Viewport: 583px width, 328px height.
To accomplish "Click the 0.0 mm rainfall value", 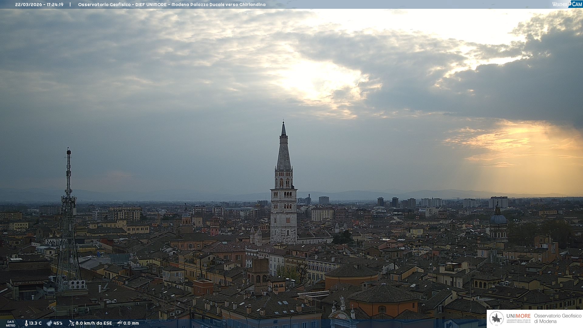I will [131, 323].
